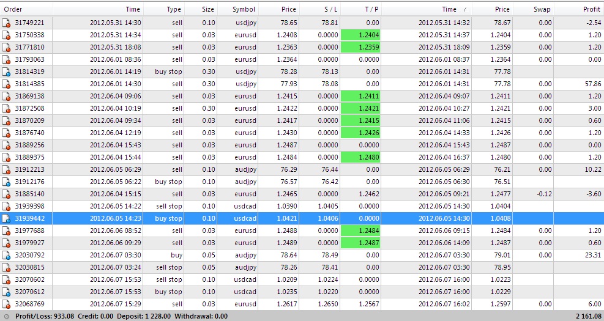Sort by the Size column header

(x=201, y=9)
